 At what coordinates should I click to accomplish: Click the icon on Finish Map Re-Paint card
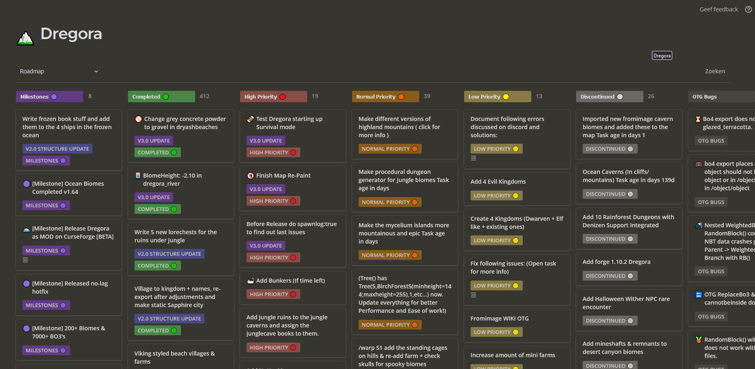click(251, 176)
